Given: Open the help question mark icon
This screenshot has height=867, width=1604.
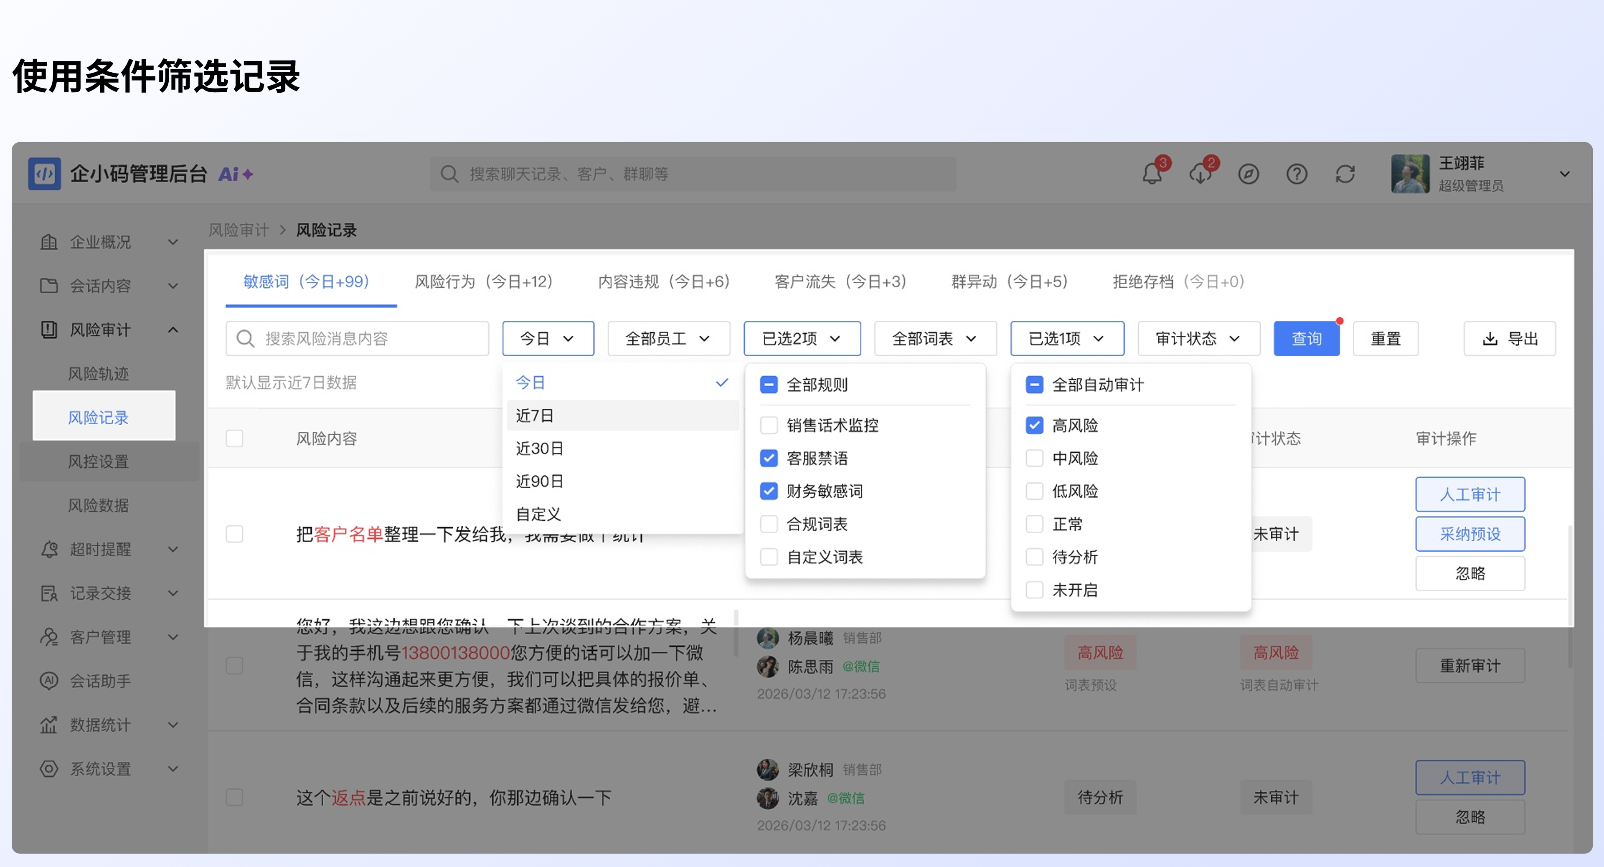Looking at the screenshot, I should click(1297, 174).
